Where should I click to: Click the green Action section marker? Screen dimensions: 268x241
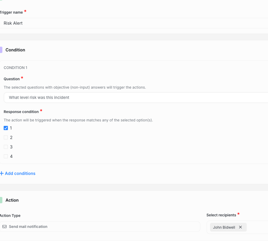tap(1, 200)
